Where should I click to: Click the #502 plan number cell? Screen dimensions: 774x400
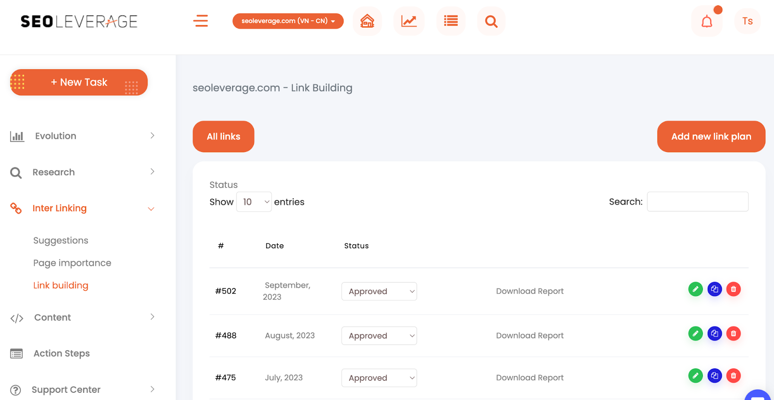(x=225, y=291)
